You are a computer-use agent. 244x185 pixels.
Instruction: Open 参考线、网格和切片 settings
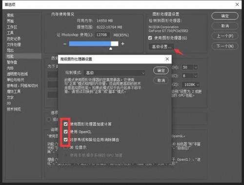pyautogui.click(x=22, y=85)
